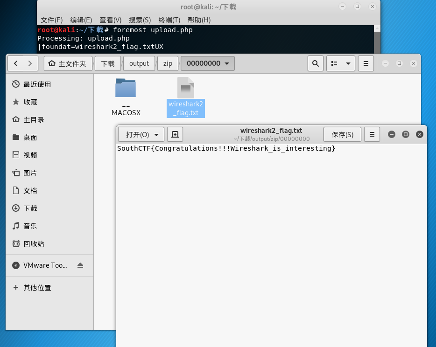The image size is (436, 347).
Task: Open 其他位置 other locations in sidebar
Action: [37, 288]
